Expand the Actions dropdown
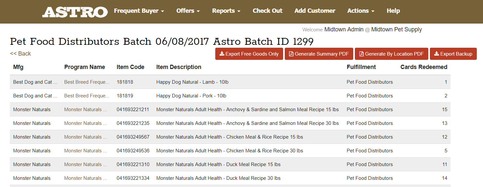Viewport: 483px width, 187px height. point(361,11)
